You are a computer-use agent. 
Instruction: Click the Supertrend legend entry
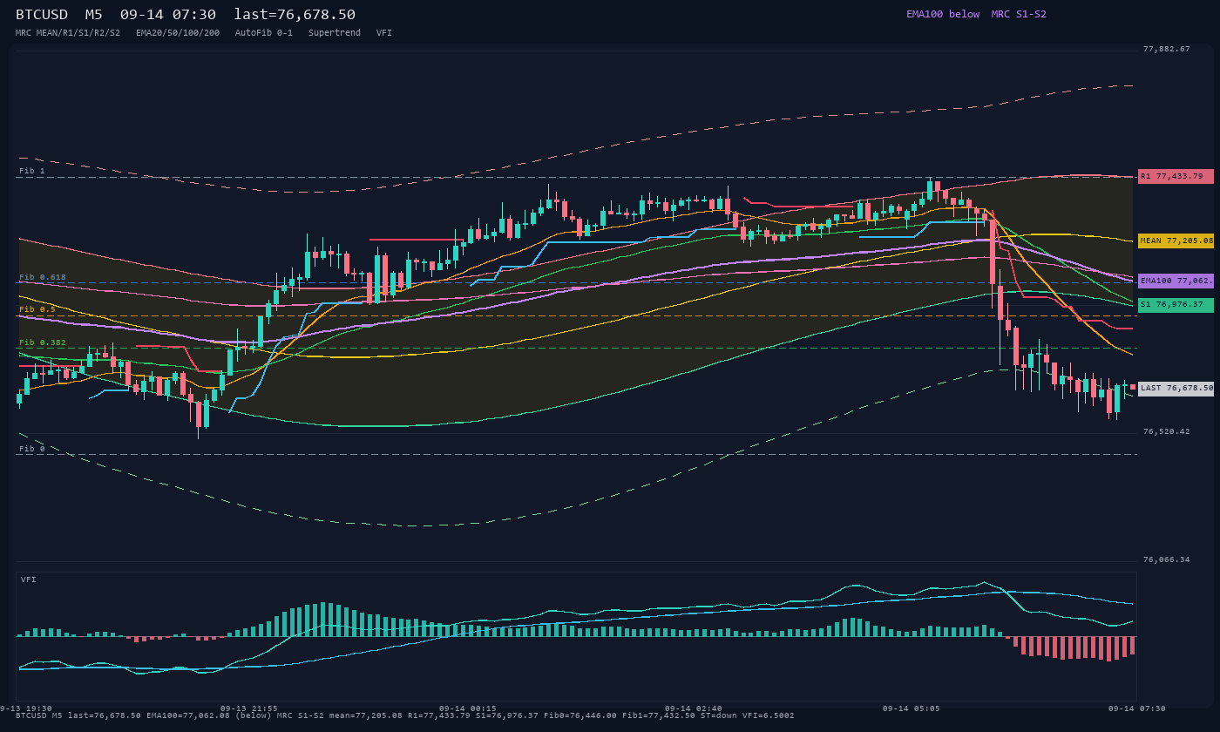tap(335, 32)
